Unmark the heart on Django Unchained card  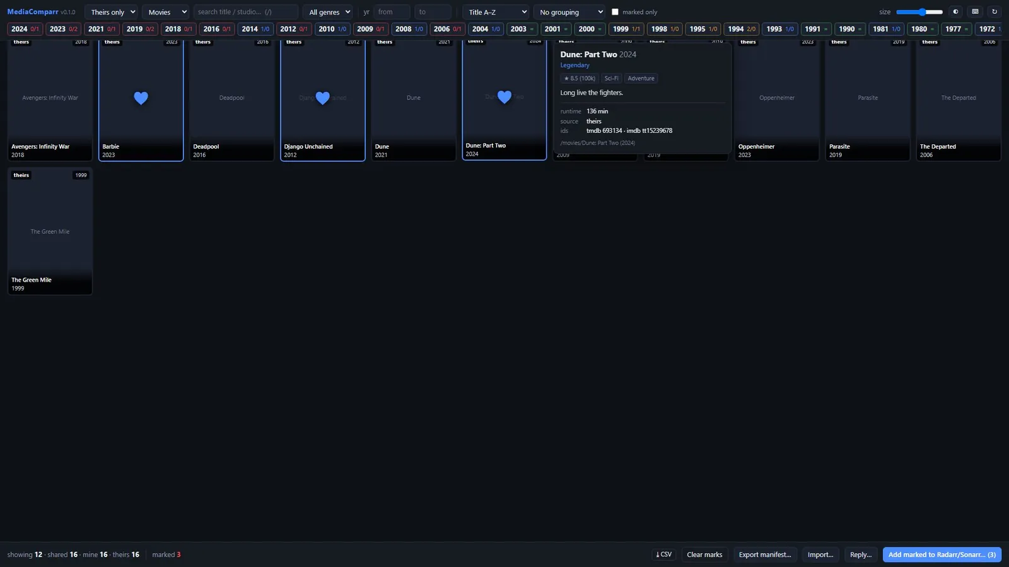[x=322, y=98]
